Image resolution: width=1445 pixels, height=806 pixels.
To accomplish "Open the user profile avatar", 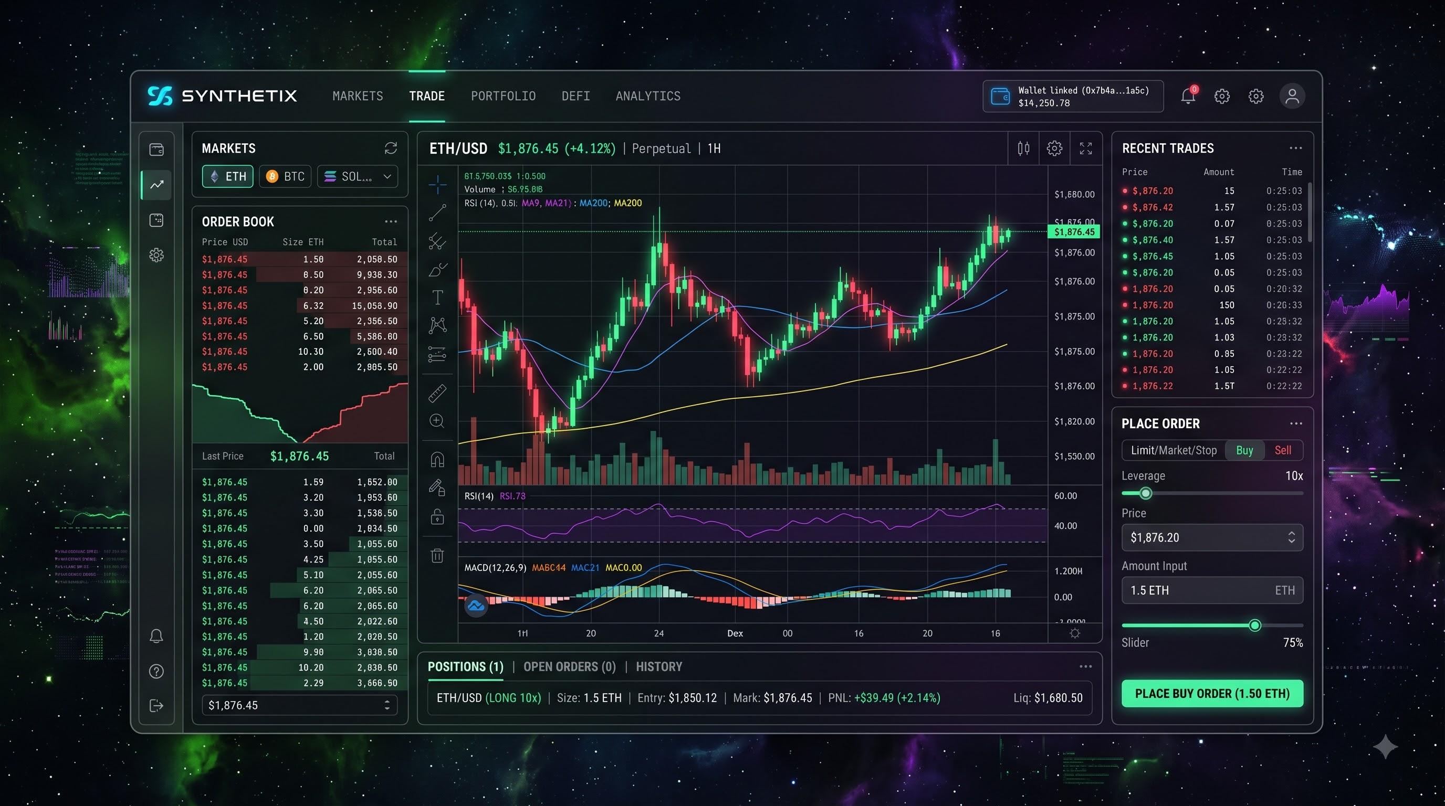I will [1291, 96].
